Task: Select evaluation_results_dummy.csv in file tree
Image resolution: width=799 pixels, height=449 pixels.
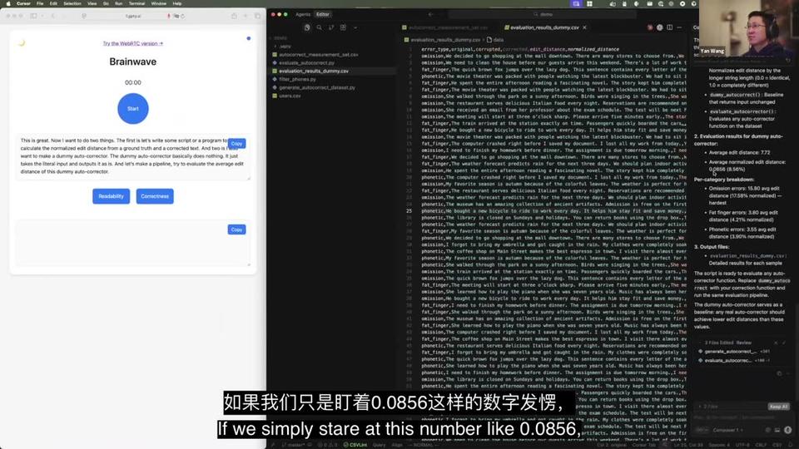Action: (314, 71)
